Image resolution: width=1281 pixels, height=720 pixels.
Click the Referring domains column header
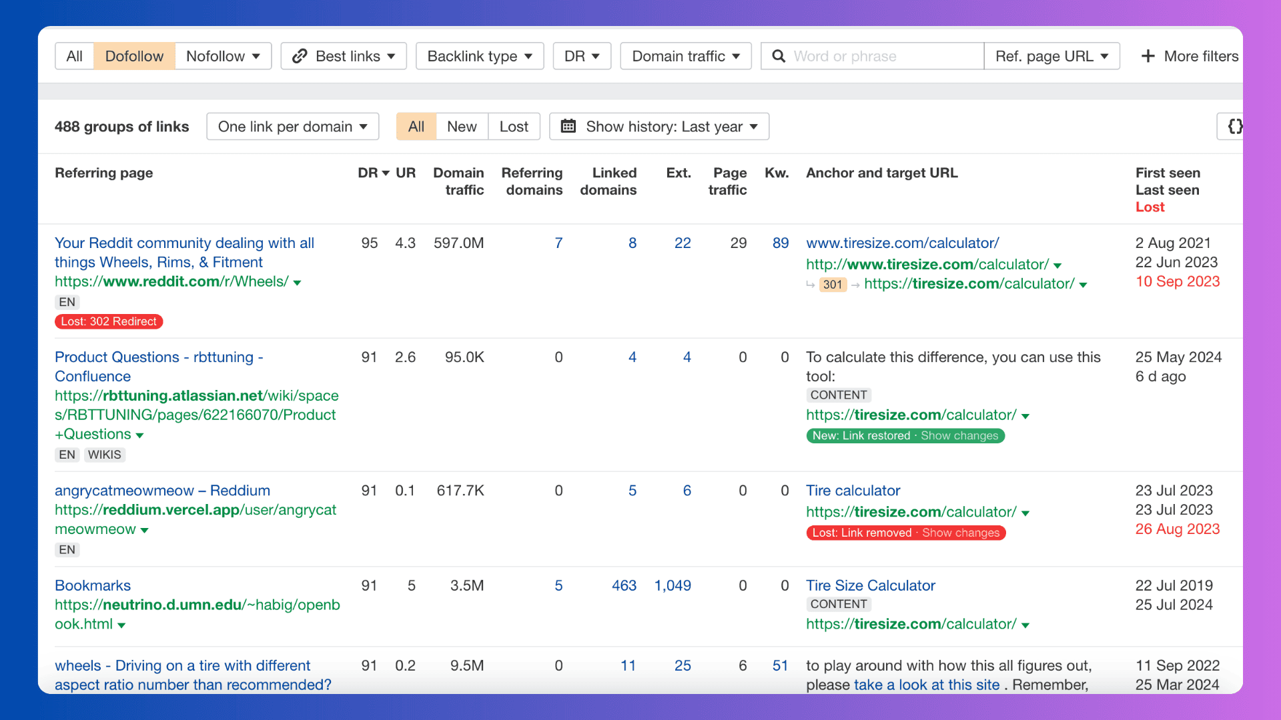(x=532, y=181)
